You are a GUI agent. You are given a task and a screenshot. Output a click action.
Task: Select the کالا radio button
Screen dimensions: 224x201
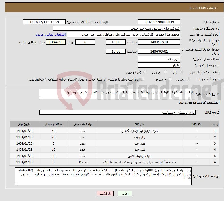pos(181,72)
